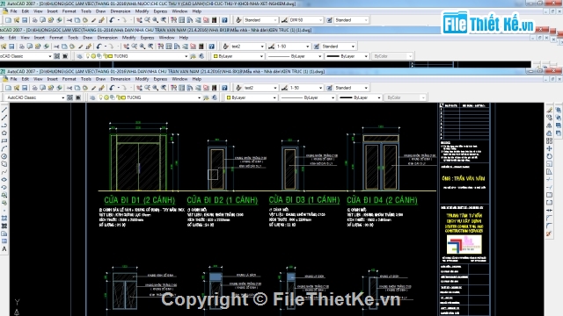The image size is (563, 316).
Task: Open Layer Properties Manager beside TUONG layer
Action: pos(92,97)
